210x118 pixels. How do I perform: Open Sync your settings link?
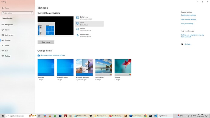[x=187, y=24]
